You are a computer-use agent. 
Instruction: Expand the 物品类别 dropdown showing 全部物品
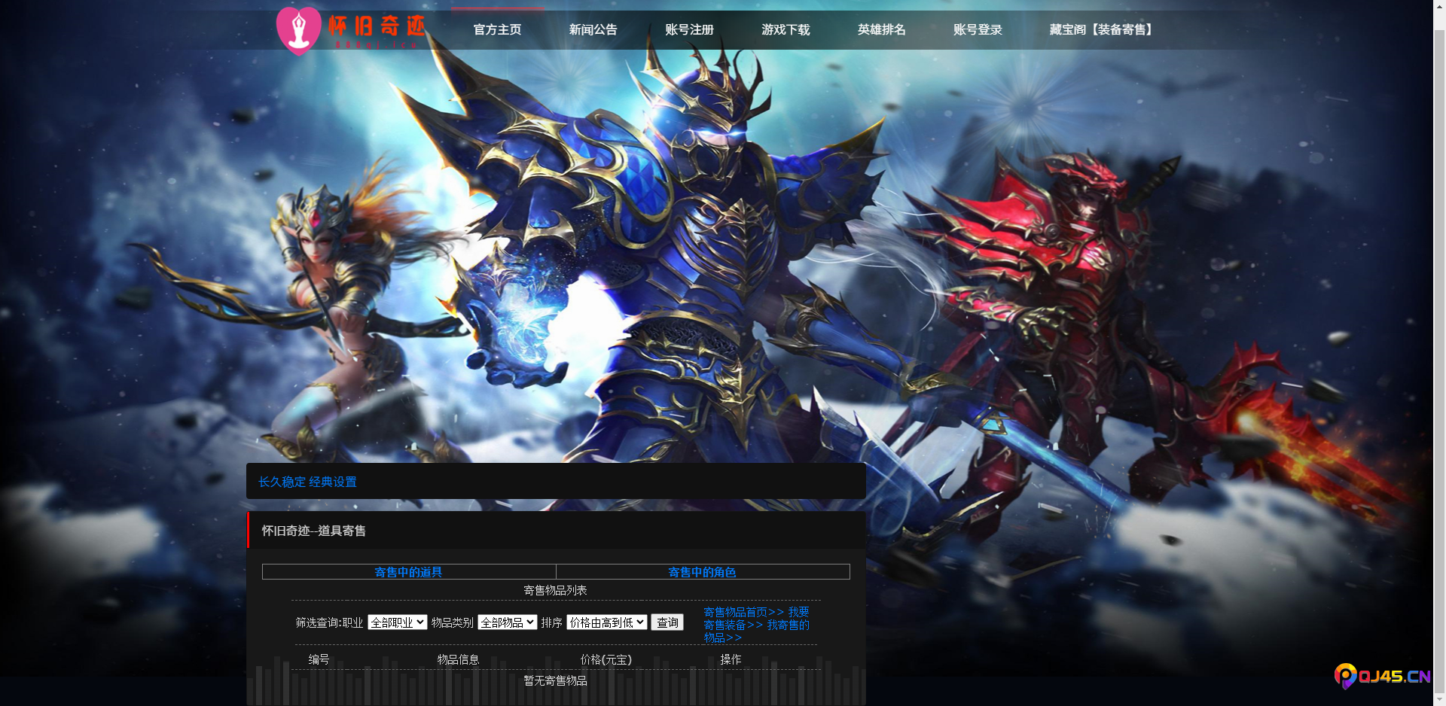(x=507, y=622)
